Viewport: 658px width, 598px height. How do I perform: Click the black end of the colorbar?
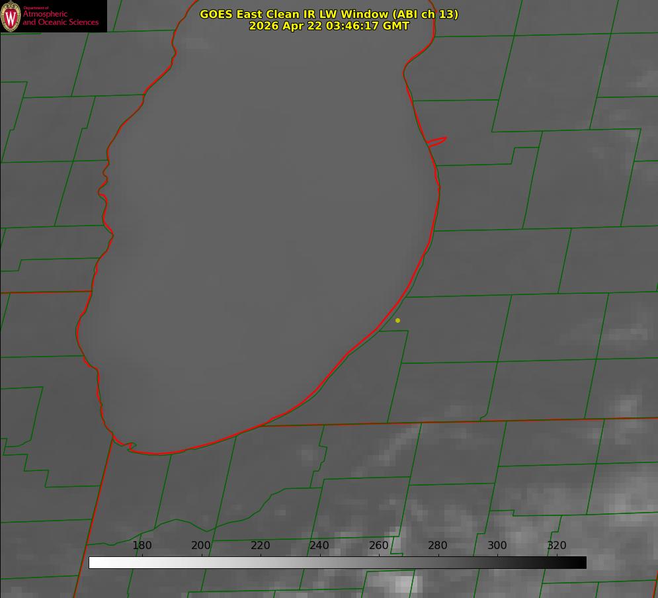click(581, 563)
